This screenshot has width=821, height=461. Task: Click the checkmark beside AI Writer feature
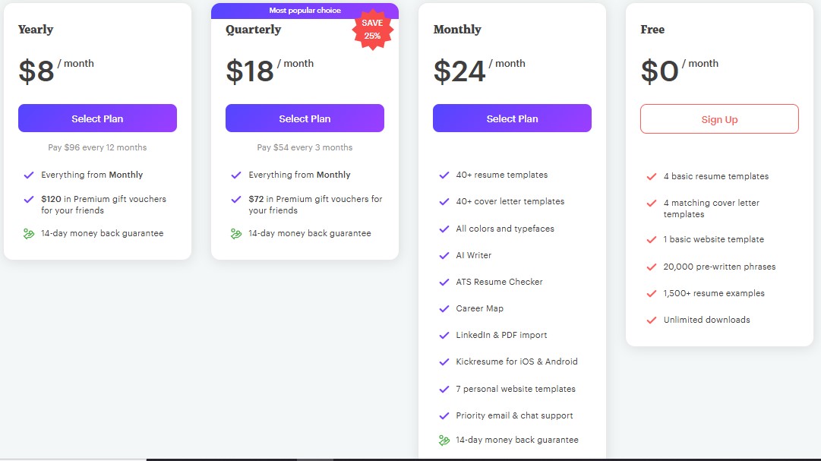pyautogui.click(x=444, y=255)
